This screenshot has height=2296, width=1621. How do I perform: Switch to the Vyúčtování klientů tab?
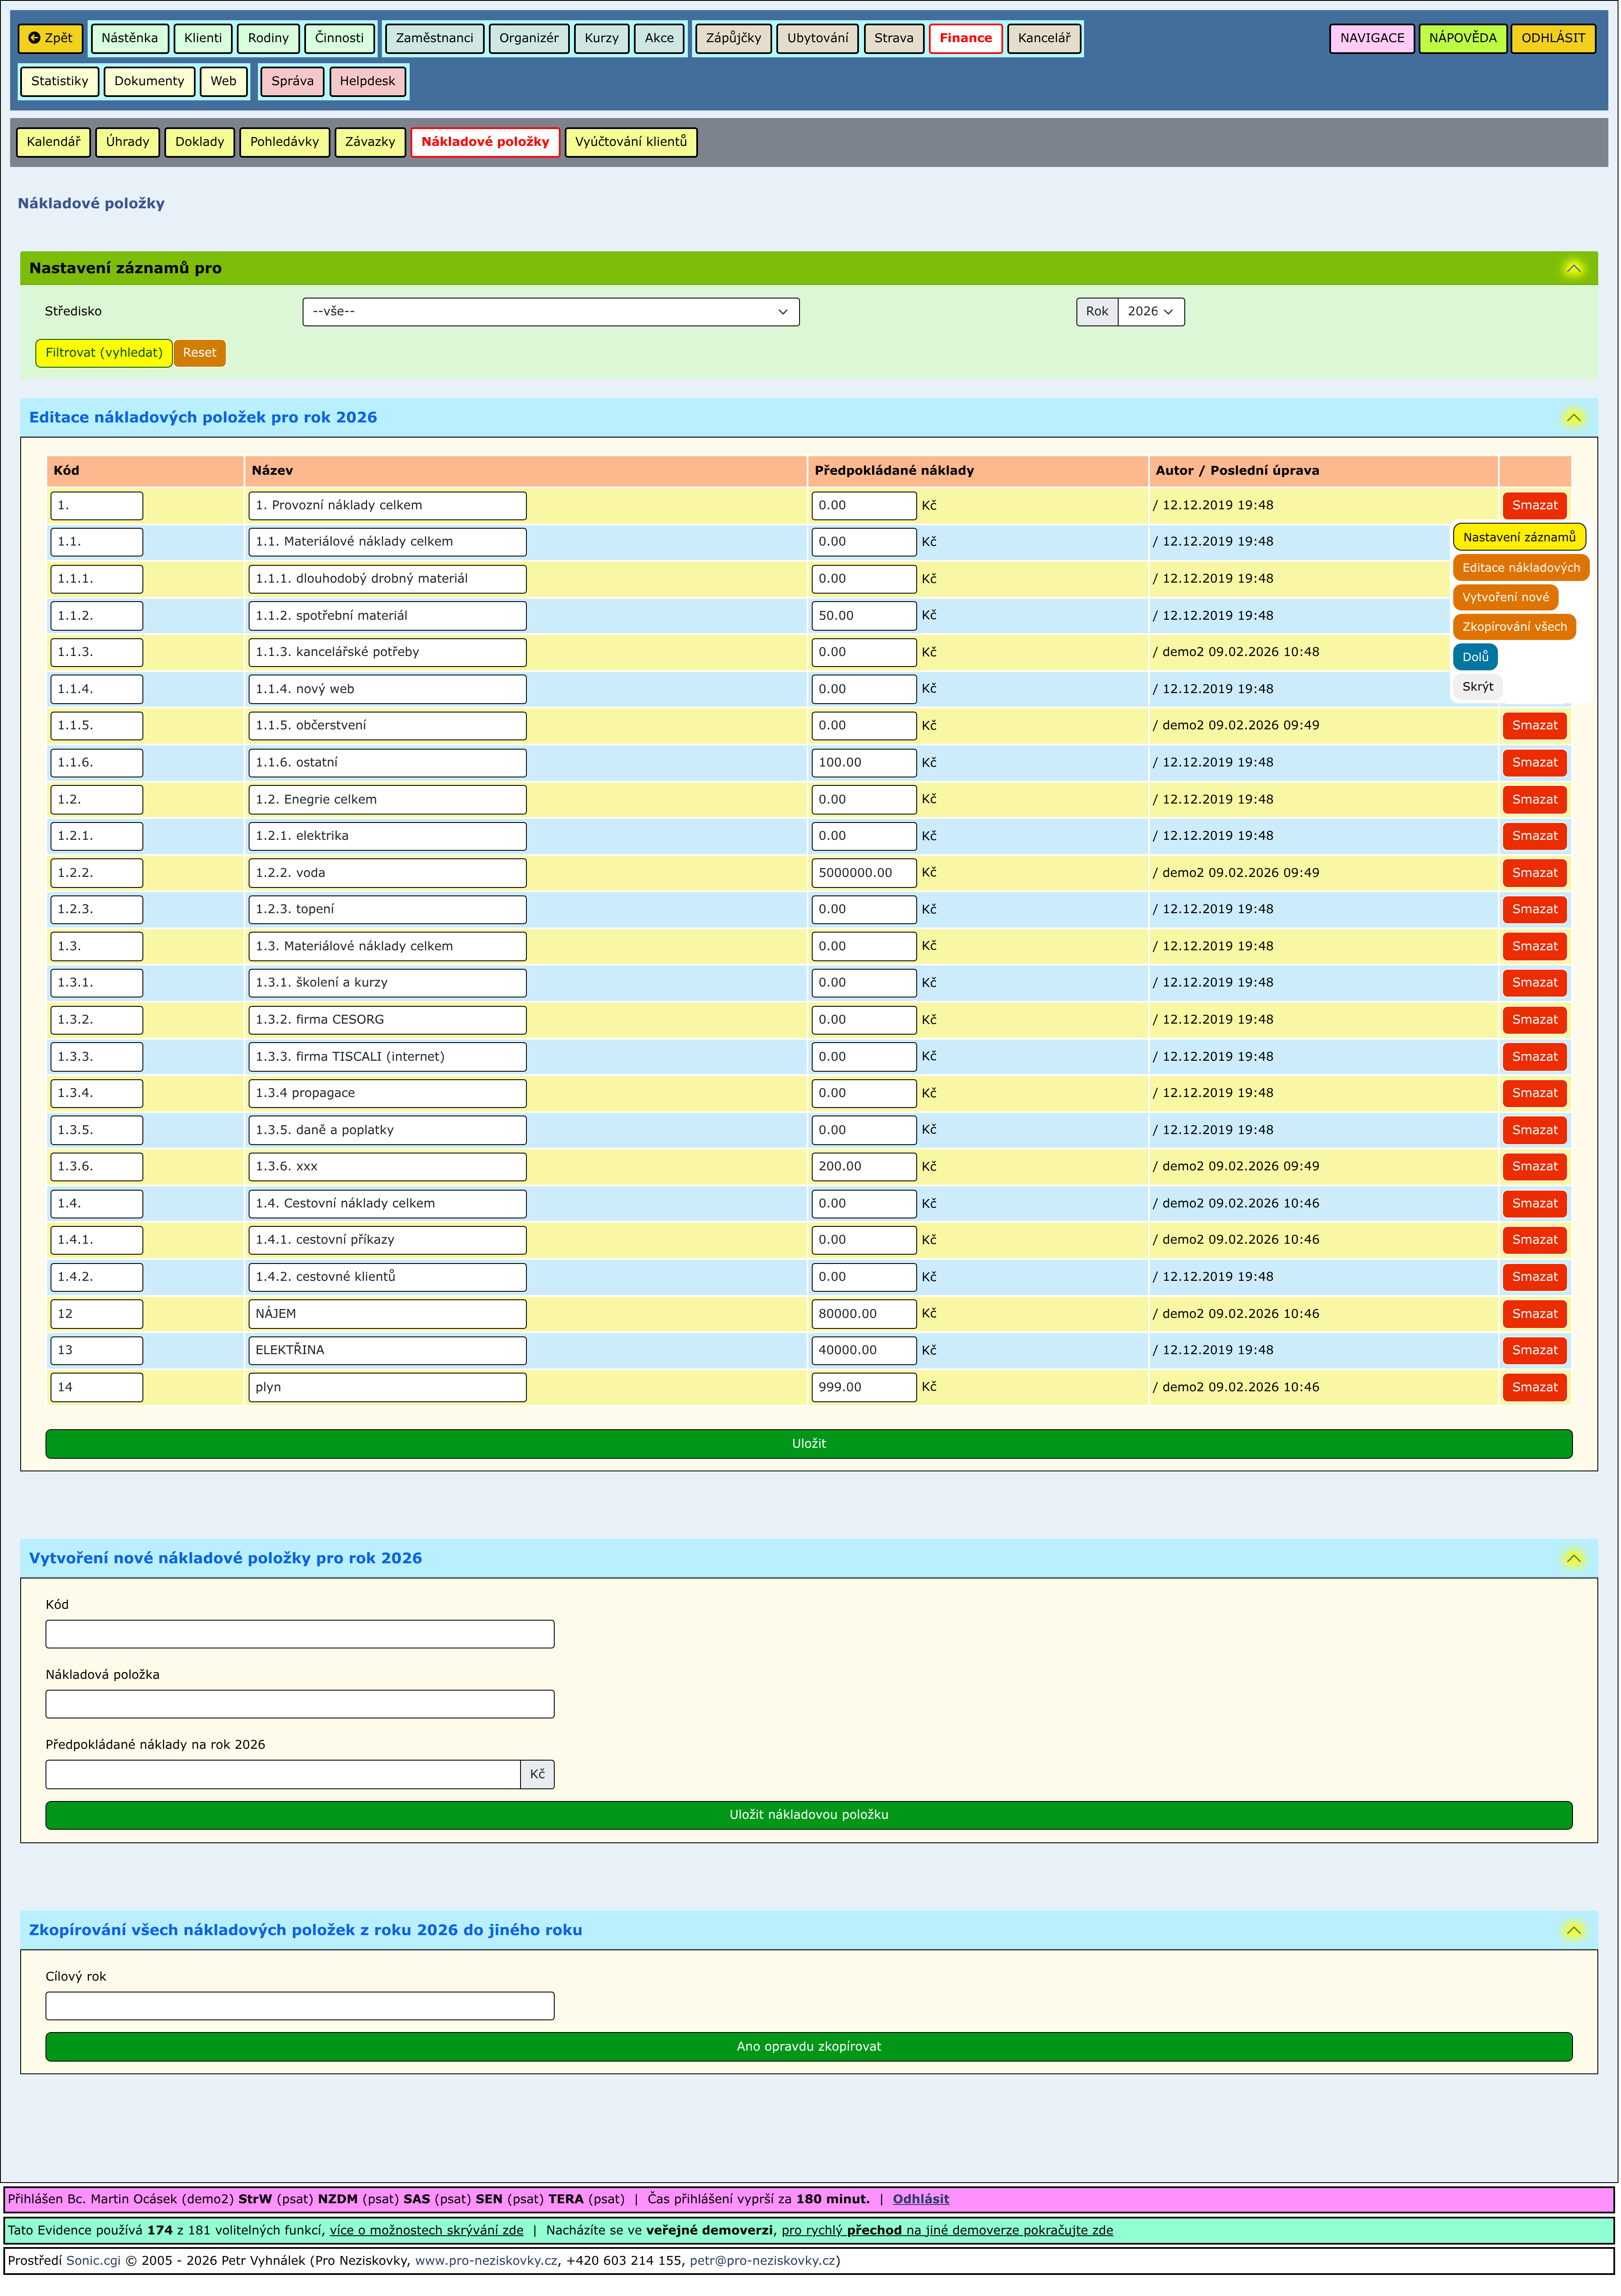pyautogui.click(x=630, y=142)
